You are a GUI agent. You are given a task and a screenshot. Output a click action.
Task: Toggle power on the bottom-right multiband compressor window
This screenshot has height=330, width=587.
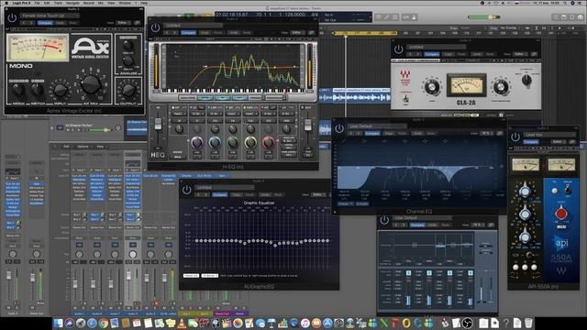coord(384,220)
